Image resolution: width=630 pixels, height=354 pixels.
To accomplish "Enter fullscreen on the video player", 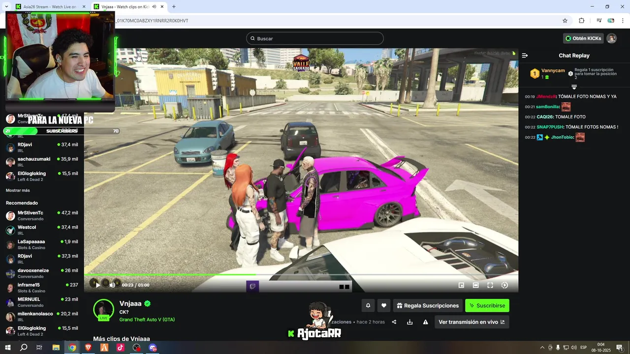I will click(x=490, y=285).
